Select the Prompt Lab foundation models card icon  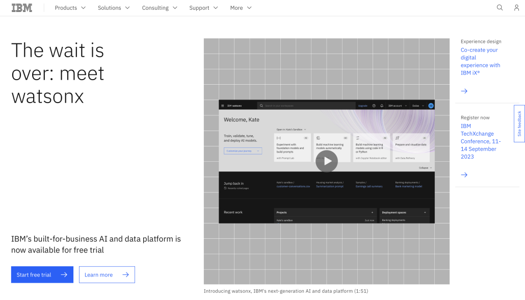point(279,137)
